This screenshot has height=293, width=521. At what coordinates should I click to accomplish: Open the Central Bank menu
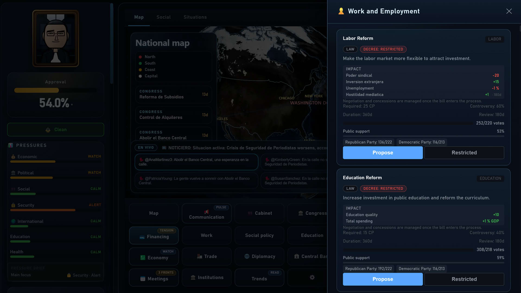point(307,256)
